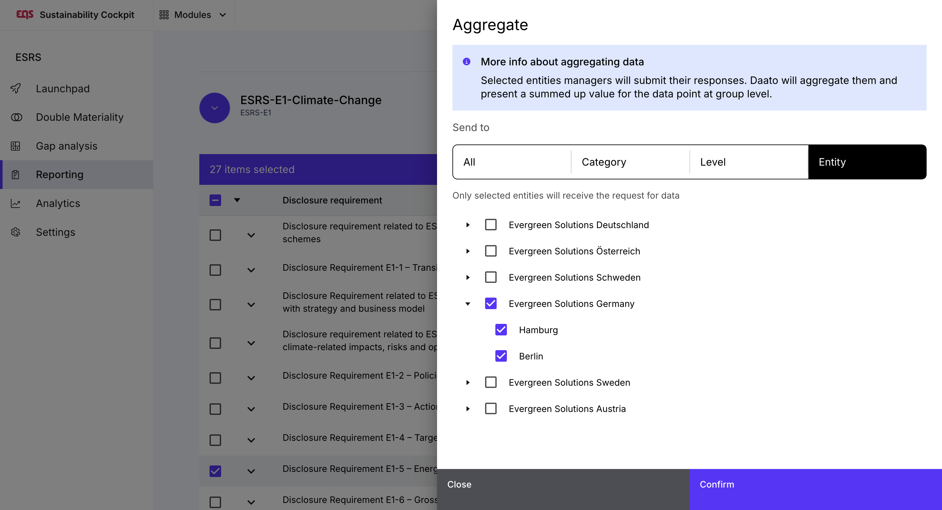Click the EQS logo

click(25, 14)
